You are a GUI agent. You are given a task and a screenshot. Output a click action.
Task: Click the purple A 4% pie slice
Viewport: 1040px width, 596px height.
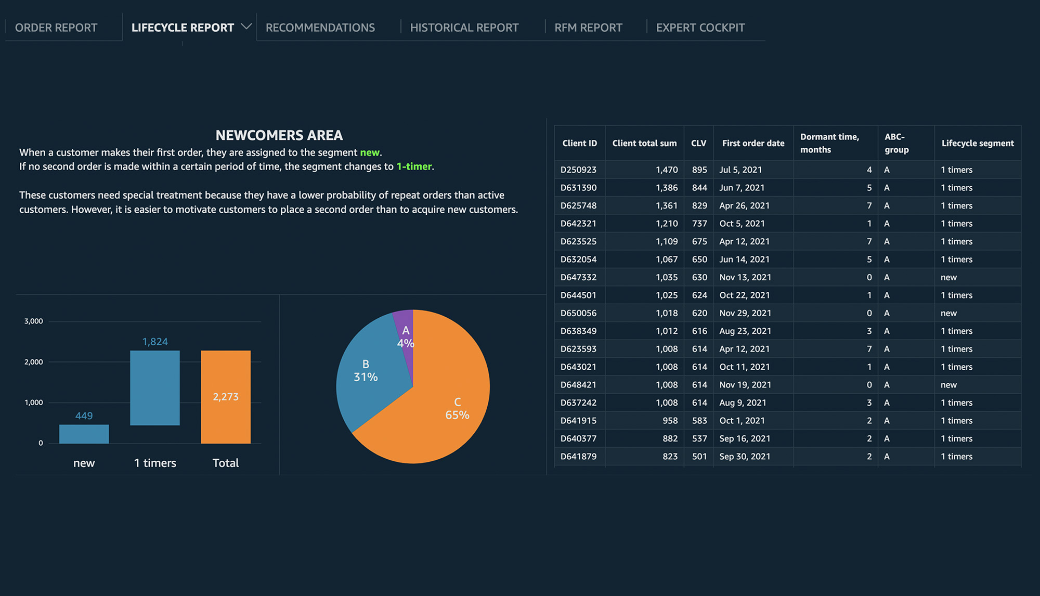(x=406, y=328)
